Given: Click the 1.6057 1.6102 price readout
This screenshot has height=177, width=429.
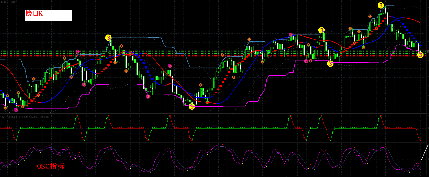Looking at the screenshot, I should (x=9, y=2).
